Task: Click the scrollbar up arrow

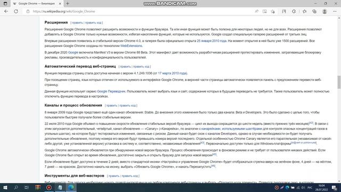Action: coord(339,18)
